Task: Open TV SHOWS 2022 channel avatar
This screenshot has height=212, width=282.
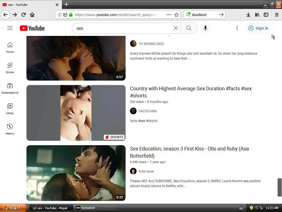Action: (133, 44)
